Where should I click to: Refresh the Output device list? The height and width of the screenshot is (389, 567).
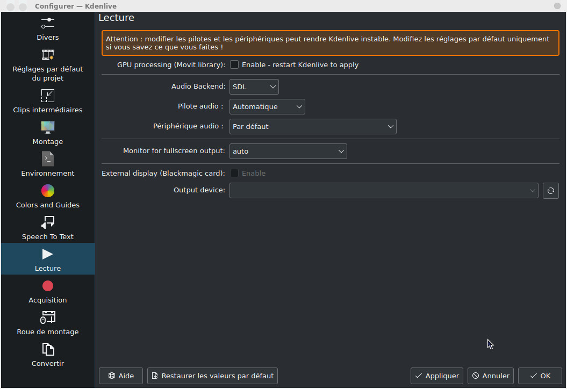coord(551,191)
